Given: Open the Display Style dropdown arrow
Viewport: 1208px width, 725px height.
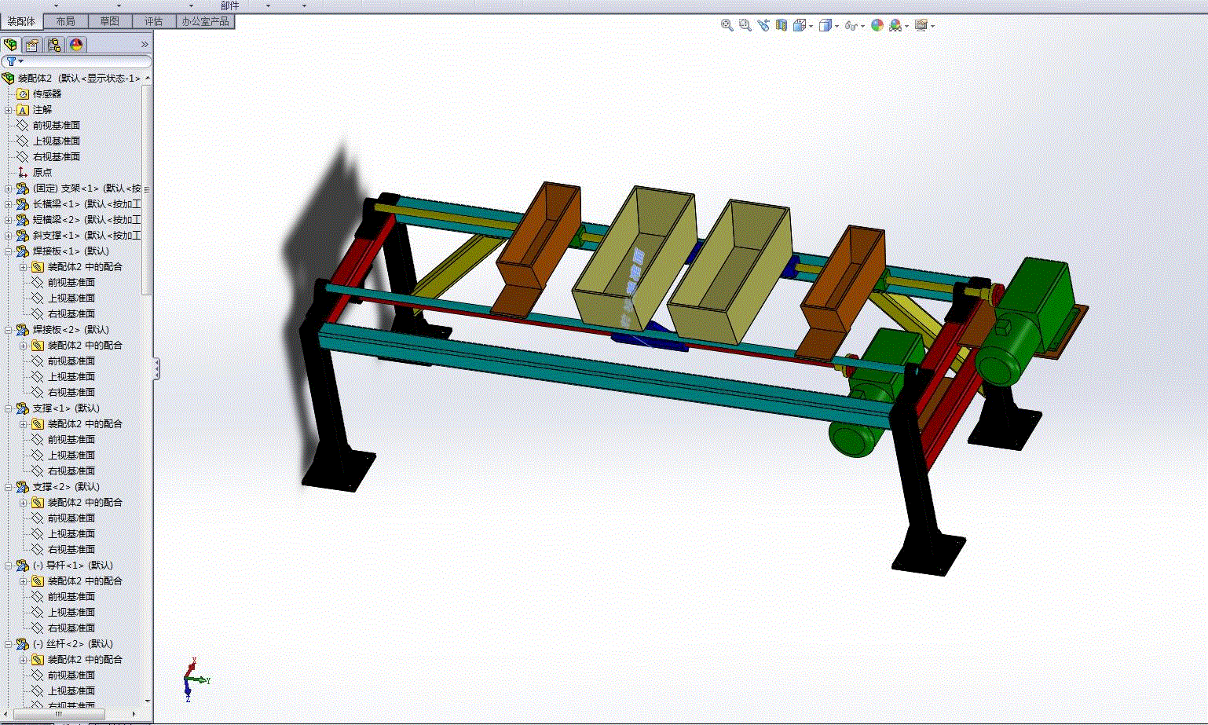Looking at the screenshot, I should tap(836, 26).
